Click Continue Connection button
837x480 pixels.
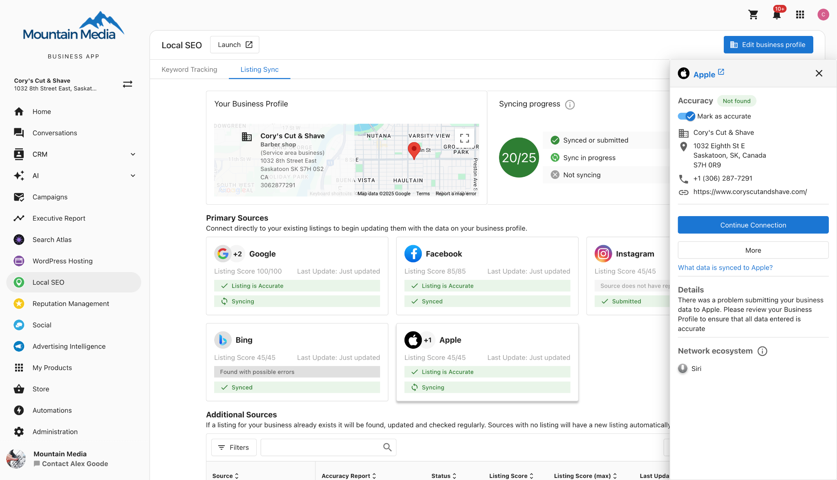(753, 225)
